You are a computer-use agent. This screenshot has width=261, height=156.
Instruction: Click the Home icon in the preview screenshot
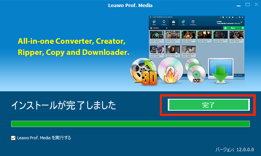(x=154, y=22)
